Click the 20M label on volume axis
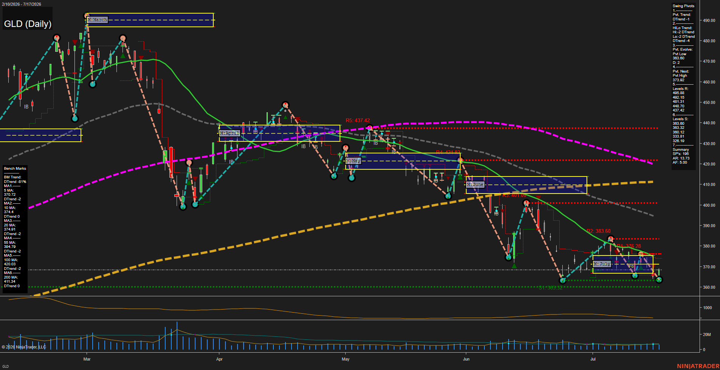This screenshot has height=370, width=720. coord(707,334)
